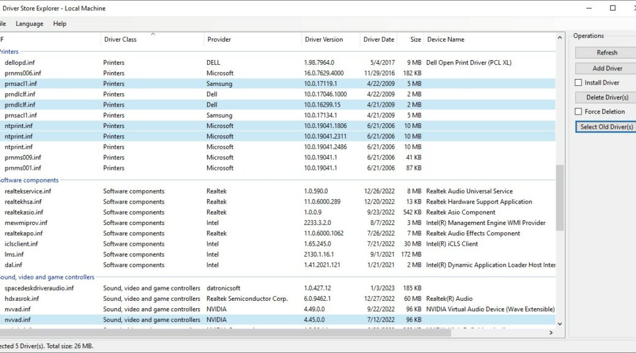Click the vertical scrollbar down arrow
This screenshot has width=636, height=353.
tap(560, 324)
